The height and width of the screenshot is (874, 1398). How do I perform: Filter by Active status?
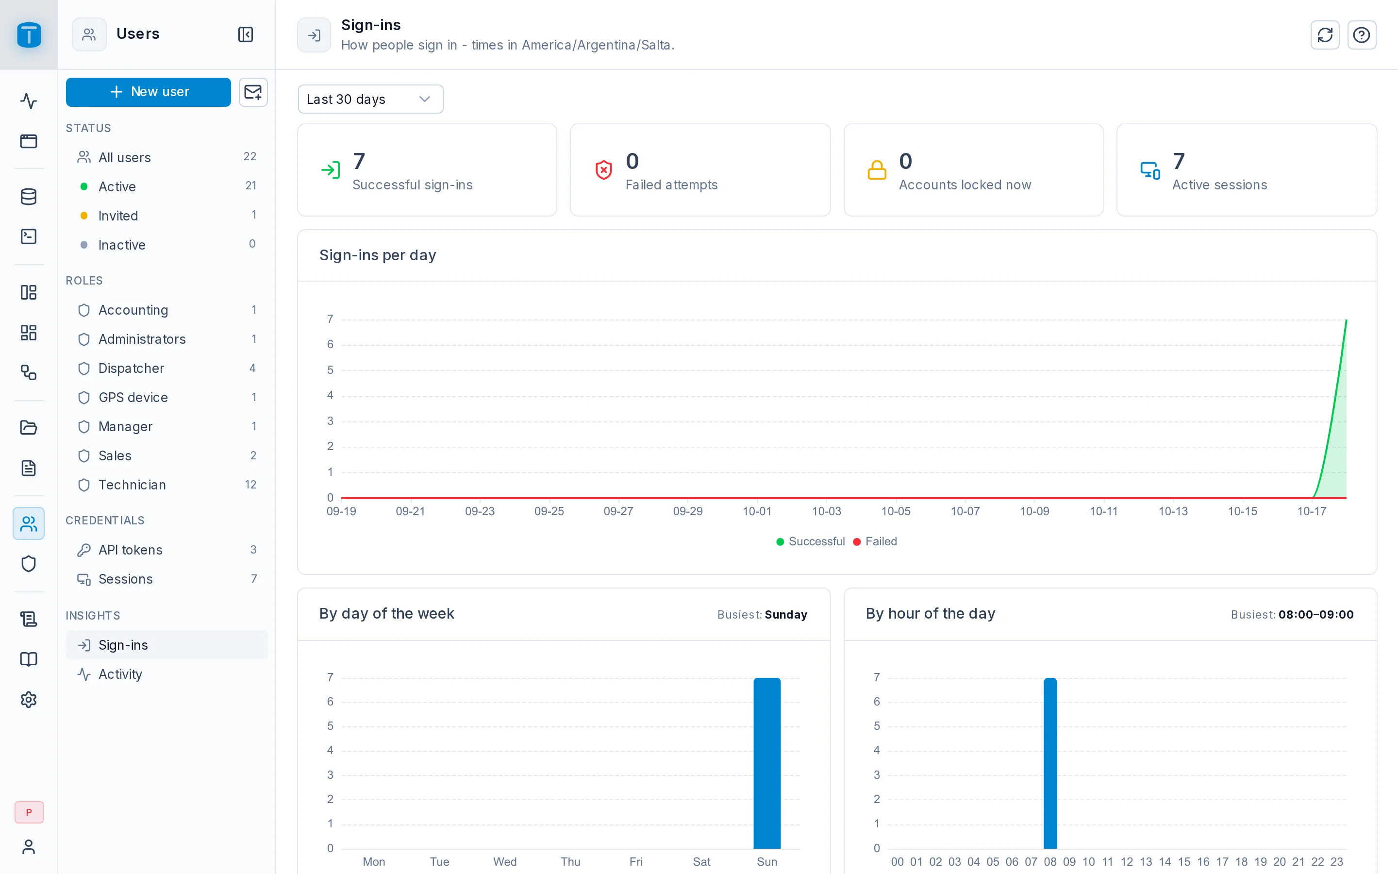[x=166, y=186]
